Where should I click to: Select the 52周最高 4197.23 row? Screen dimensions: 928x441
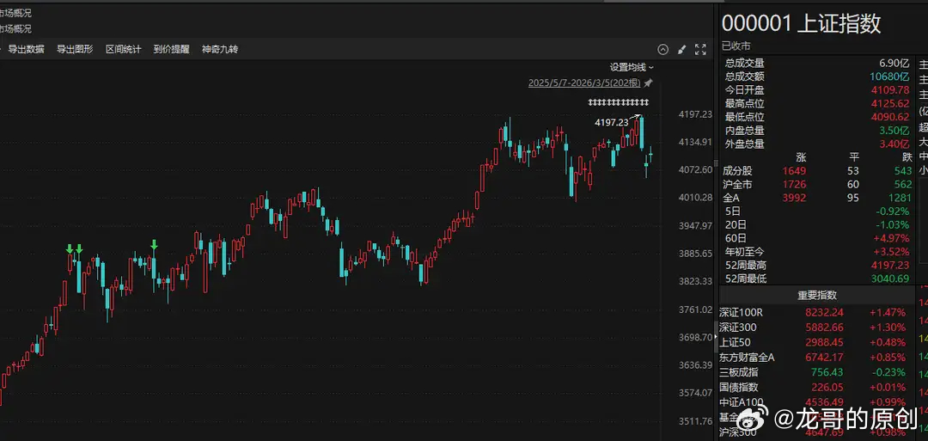pyautogui.click(x=817, y=266)
